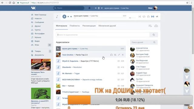Viewport: 194px width, 109px height.
Task: Click the friends search magnifier icon
Action: coord(154,42)
